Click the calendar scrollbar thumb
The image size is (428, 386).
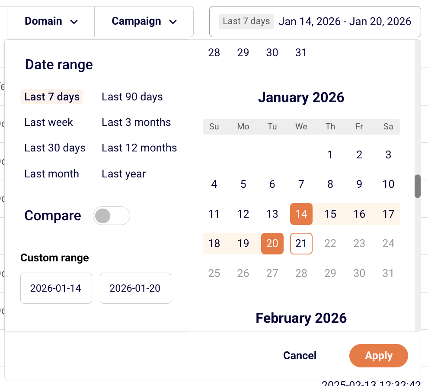click(x=417, y=186)
